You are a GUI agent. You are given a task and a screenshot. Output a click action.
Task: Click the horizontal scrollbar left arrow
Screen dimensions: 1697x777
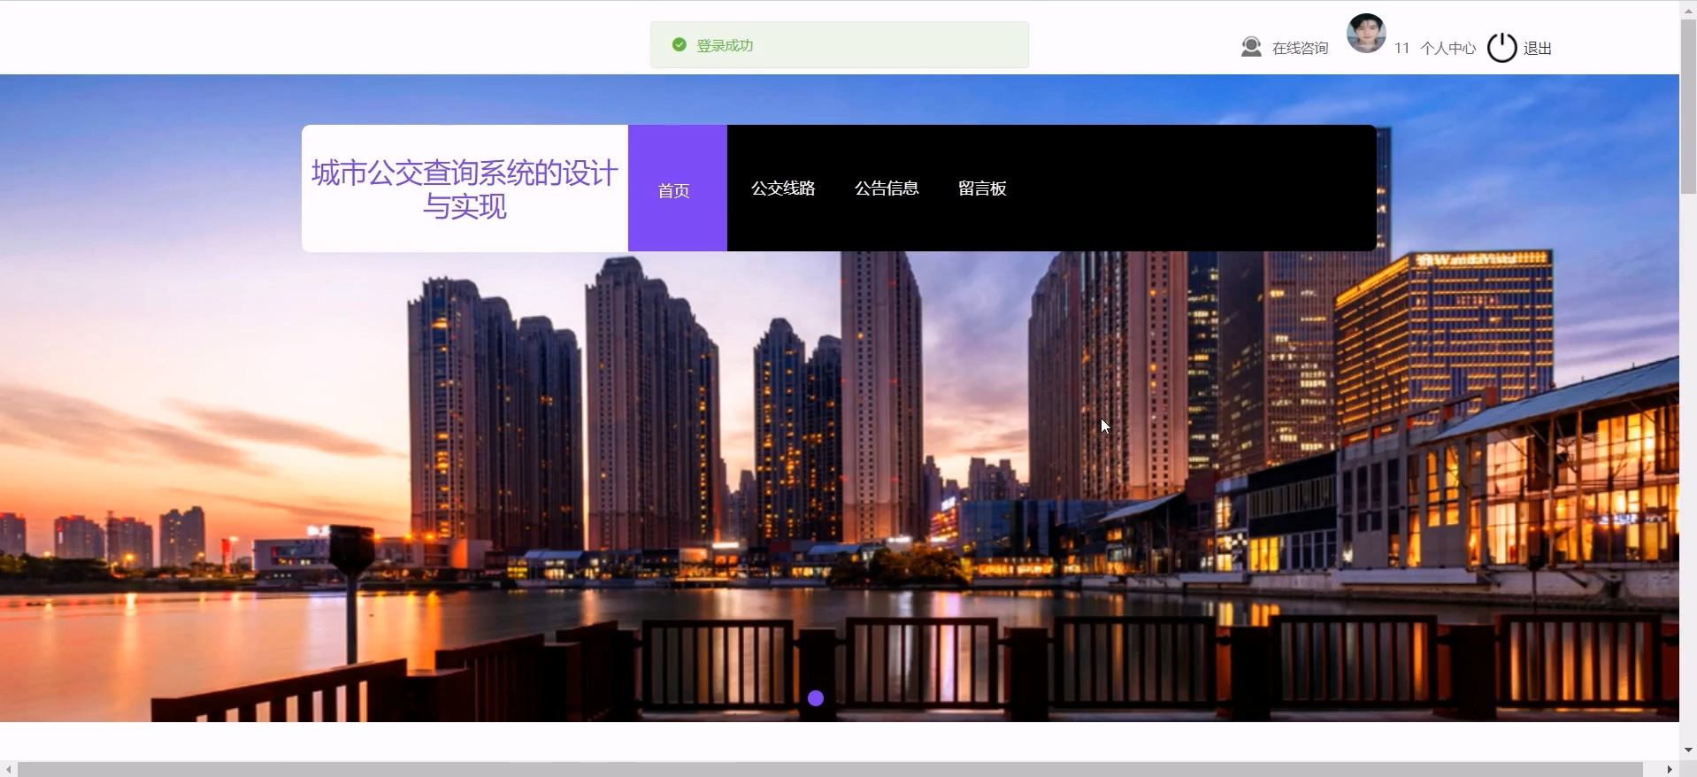point(8,769)
